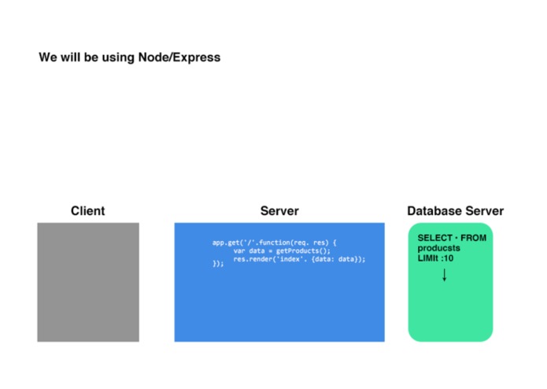Select the "Database Server" label
Screen dimensions: 547x389
pos(455,211)
